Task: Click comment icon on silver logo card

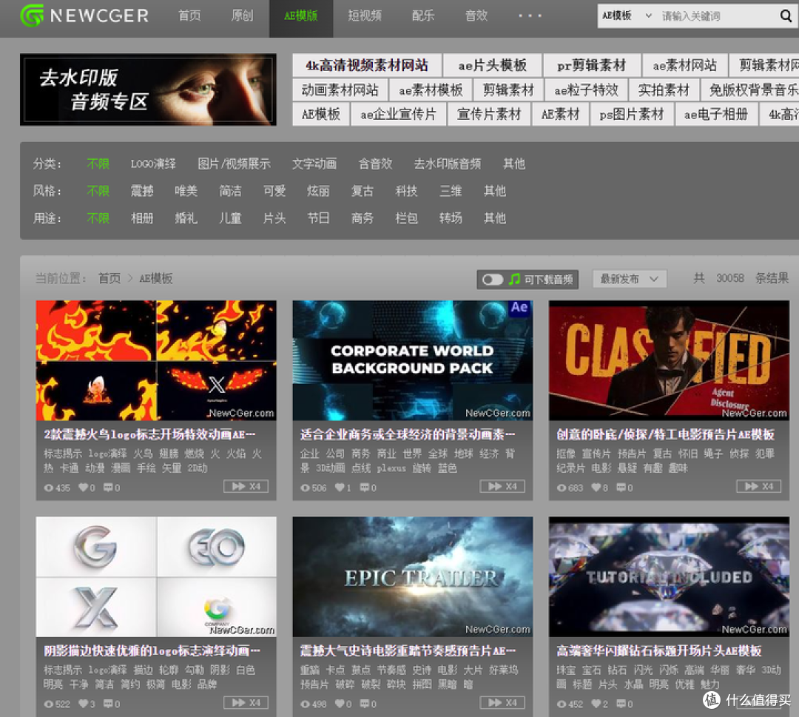Action: pos(108,704)
